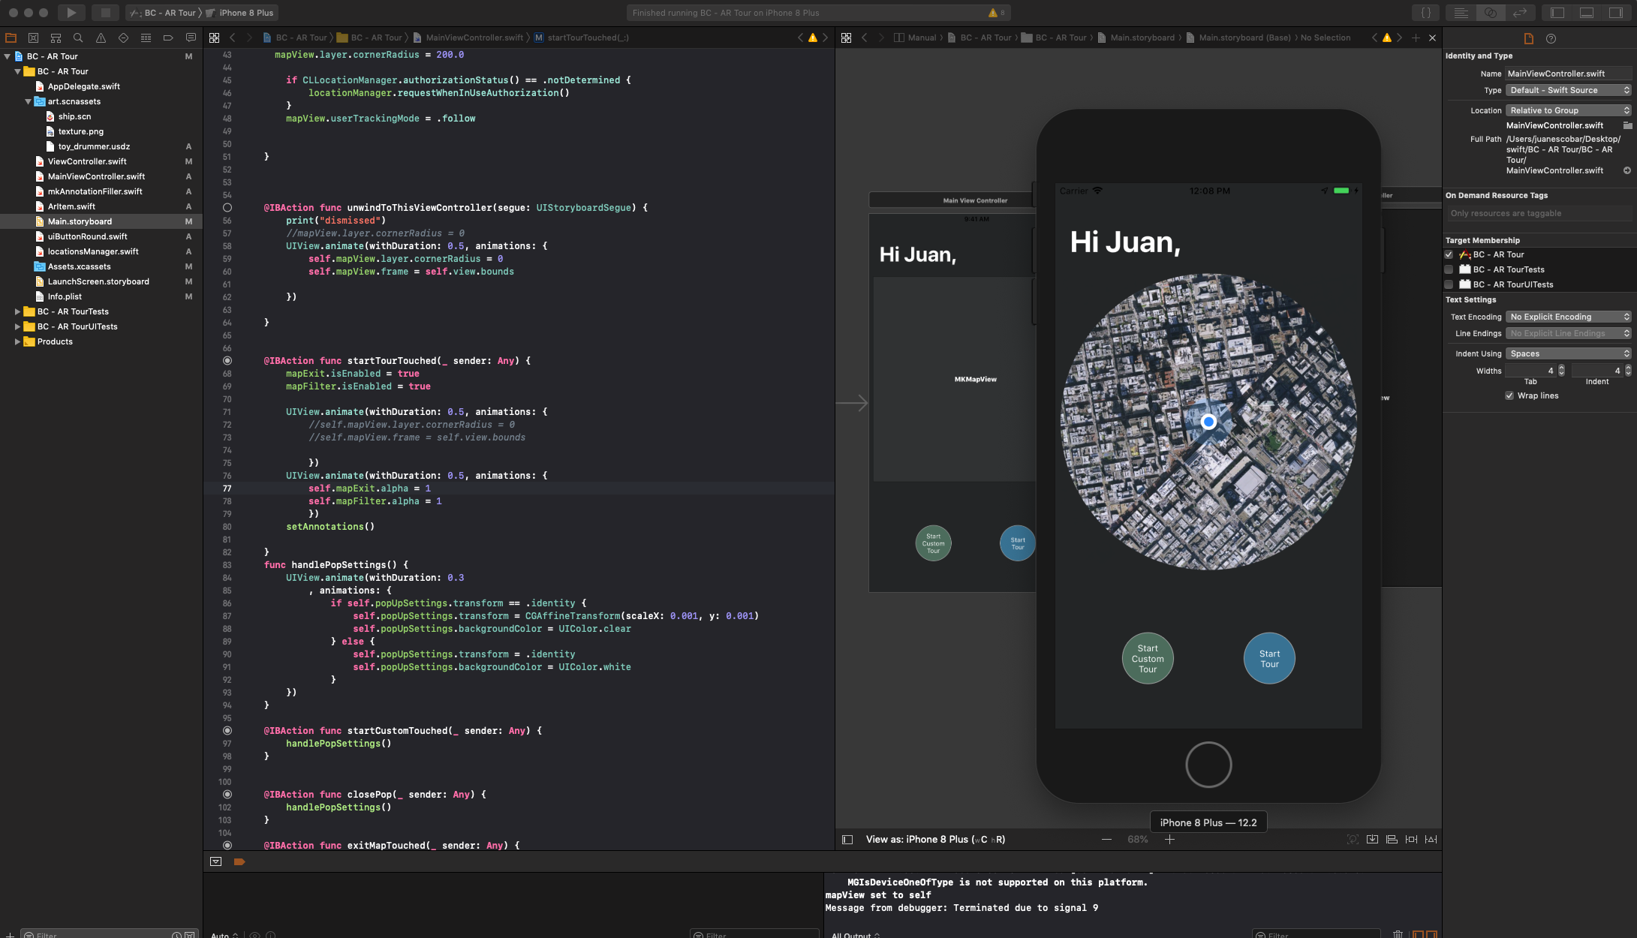Click the warning count in activity bar
The width and height of the screenshot is (1637, 938).
point(997,13)
